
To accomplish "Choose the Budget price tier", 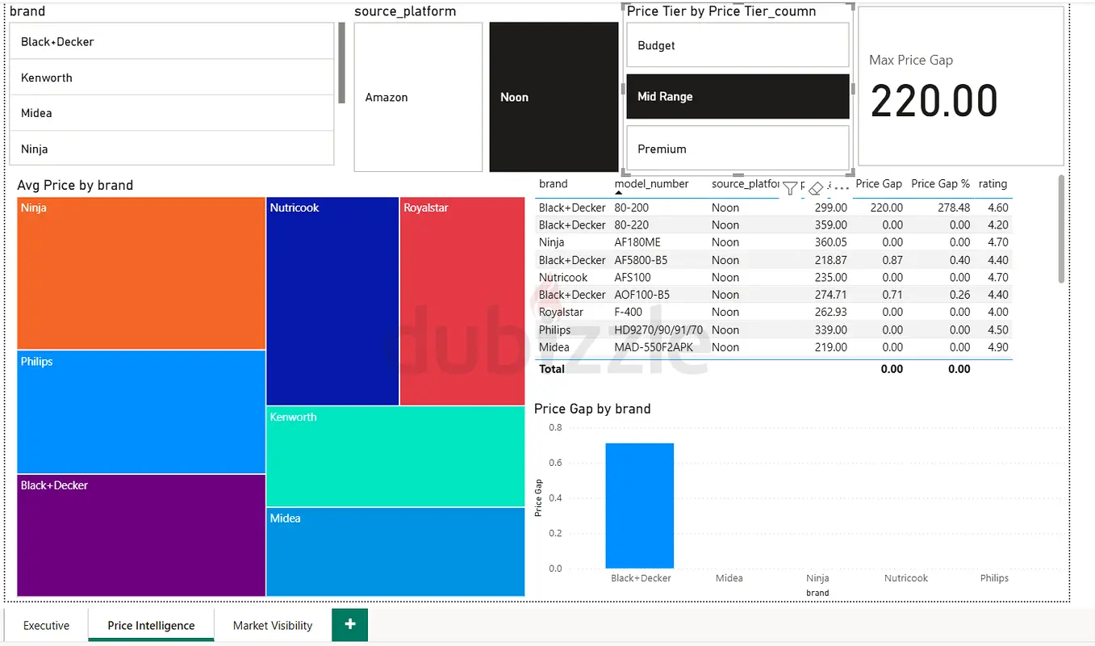I will click(x=738, y=45).
